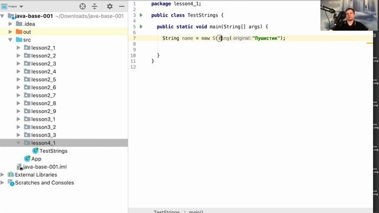Click the lesson2_5 package icon

click(27, 79)
